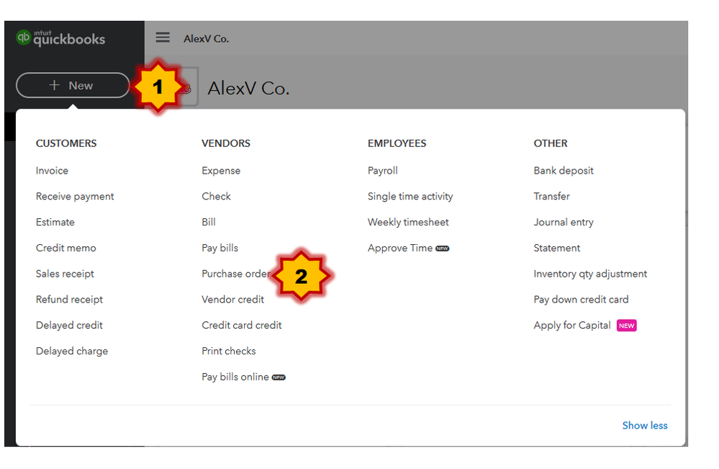This screenshot has height=469, width=719.
Task: Open Credit card credit
Action: point(242,326)
